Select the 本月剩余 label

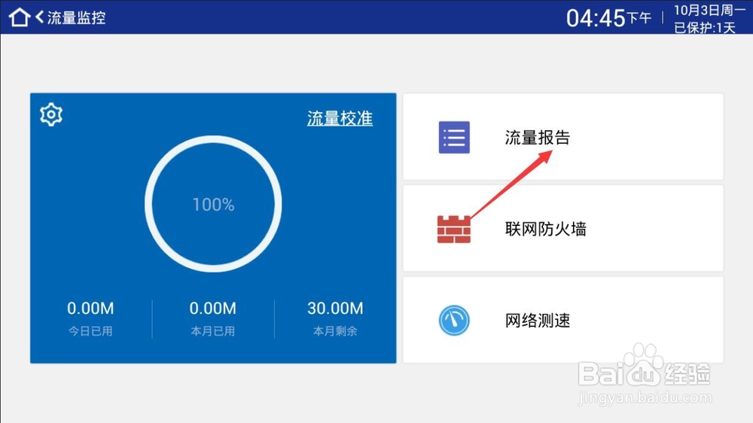[335, 331]
